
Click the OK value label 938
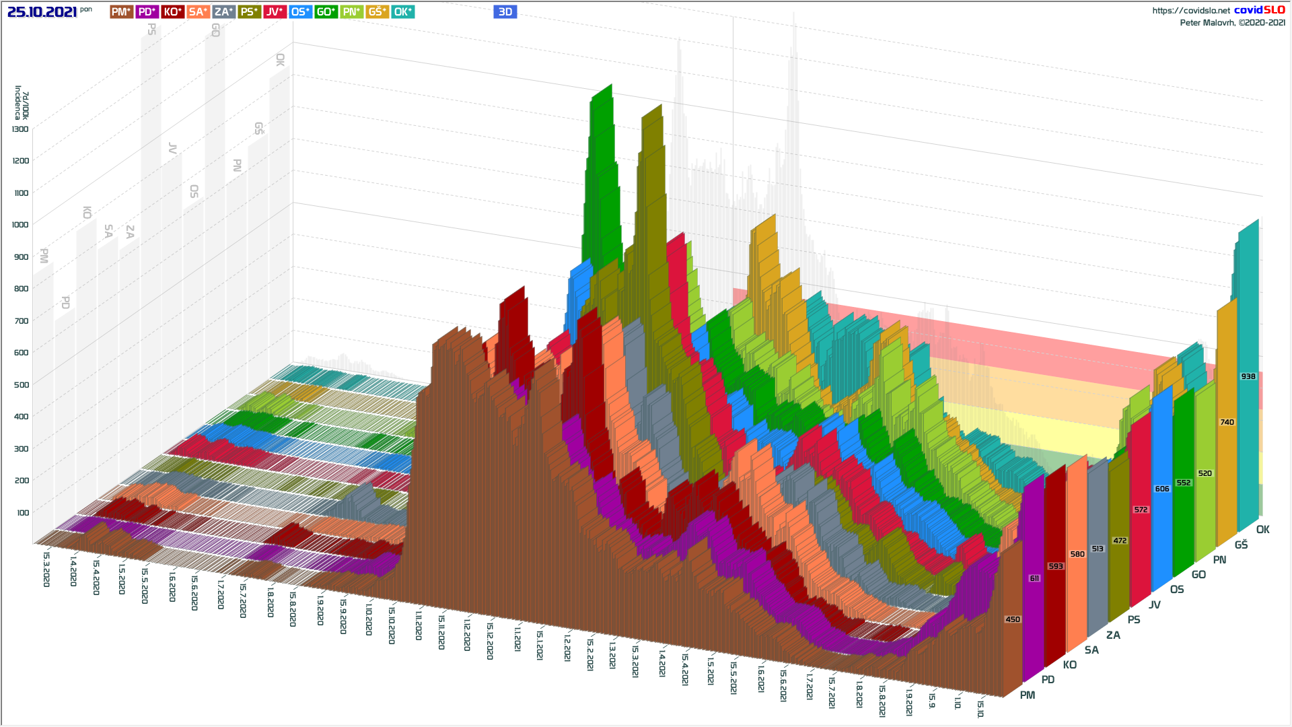[1248, 376]
